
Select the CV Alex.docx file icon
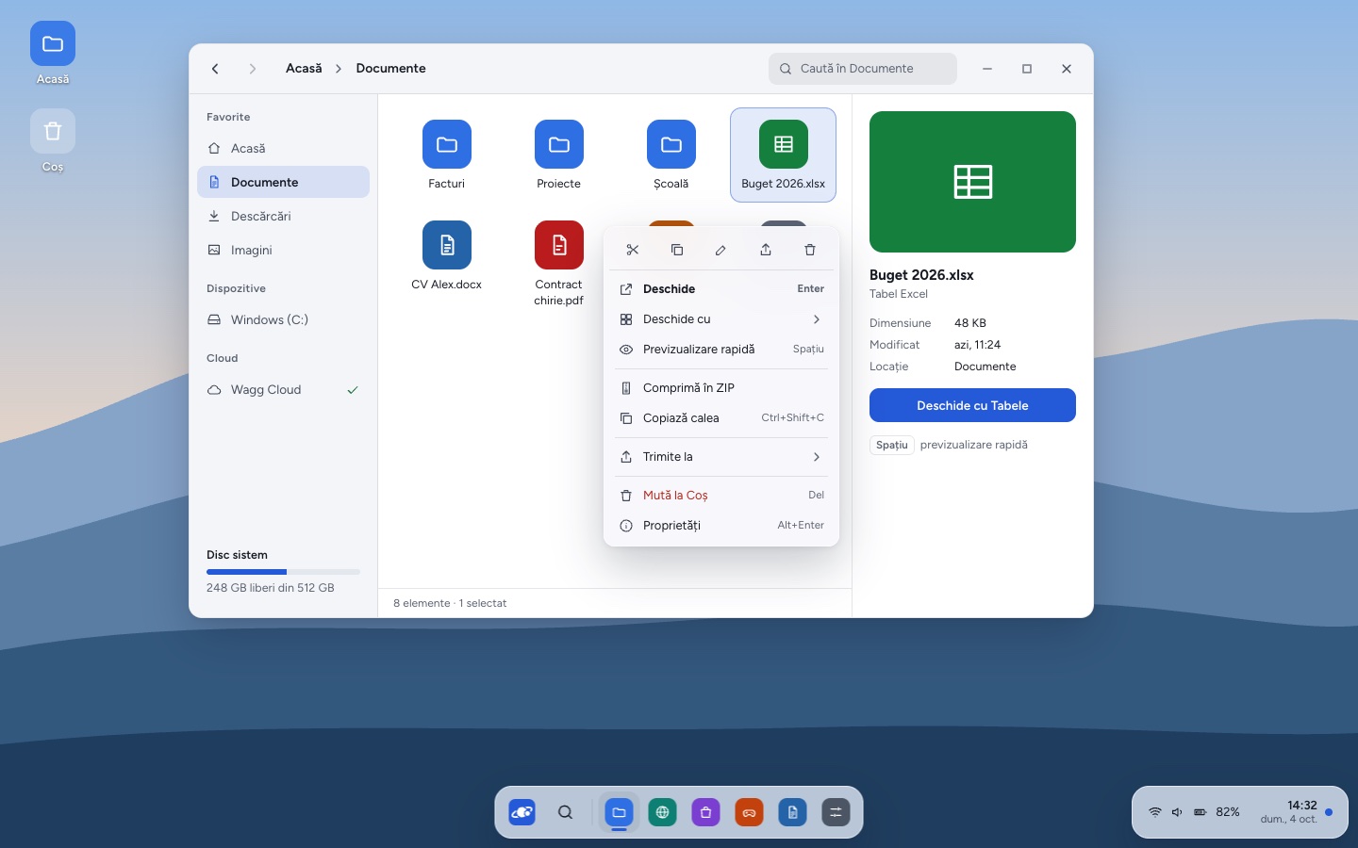click(446, 245)
